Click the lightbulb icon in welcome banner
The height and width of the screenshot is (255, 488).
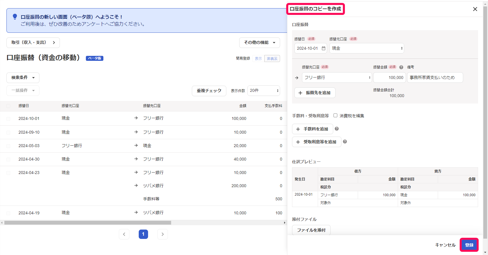[x=15, y=17]
